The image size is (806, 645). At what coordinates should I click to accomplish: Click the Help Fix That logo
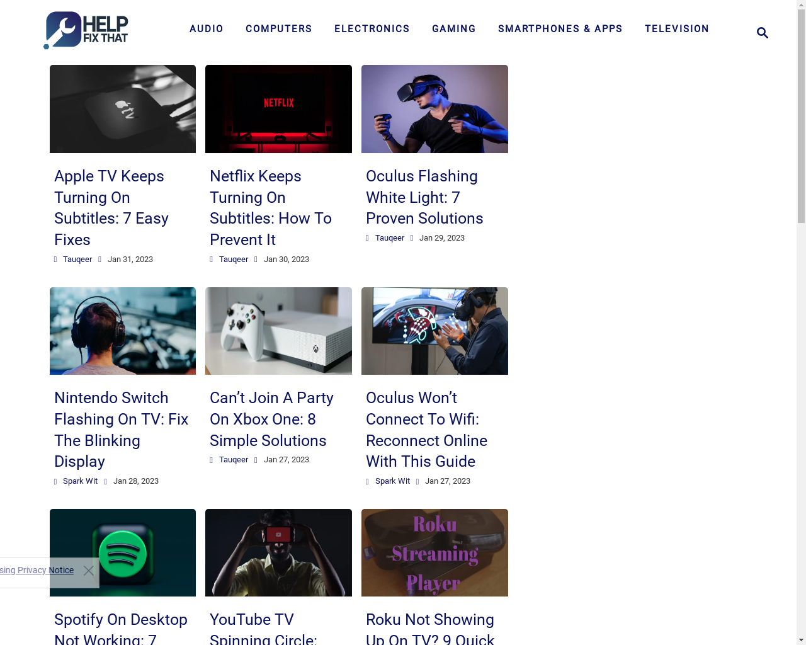[x=86, y=30]
